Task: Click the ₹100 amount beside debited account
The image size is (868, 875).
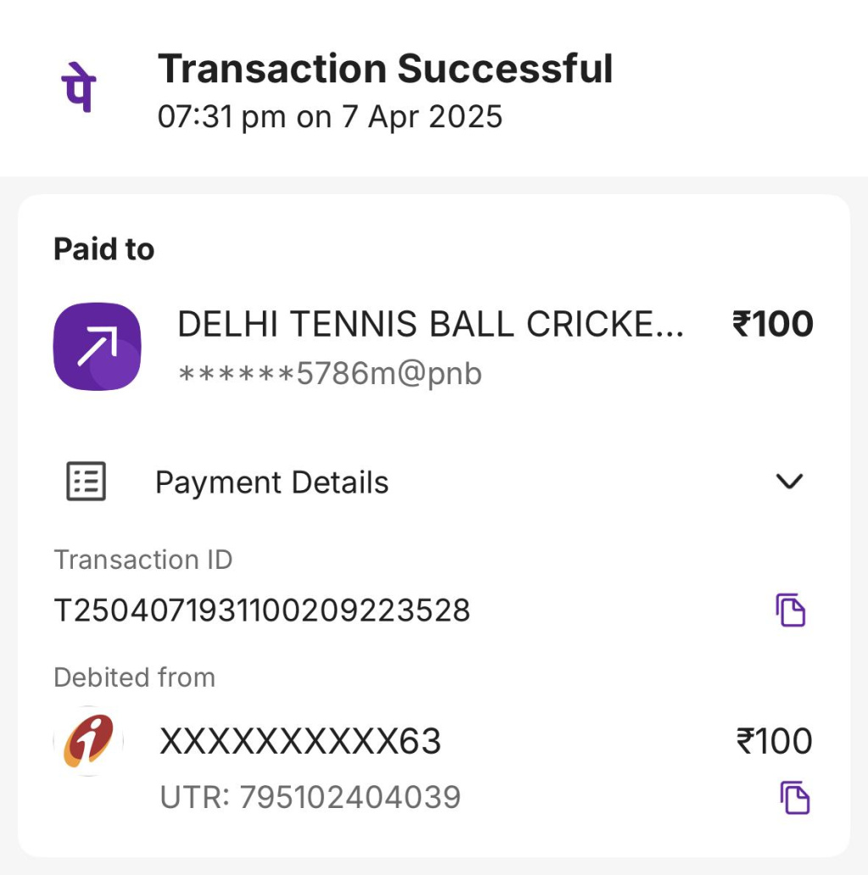Action: click(774, 742)
